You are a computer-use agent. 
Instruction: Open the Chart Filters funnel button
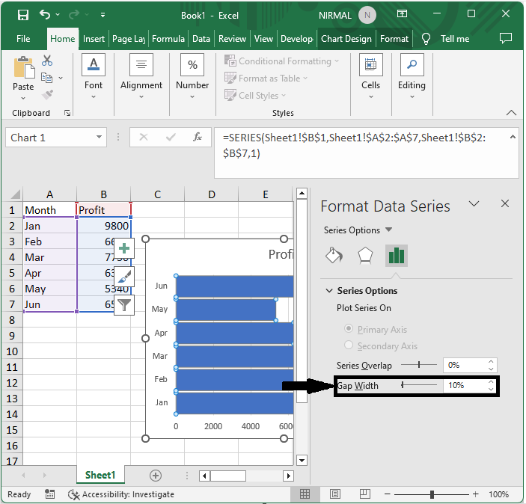(124, 304)
